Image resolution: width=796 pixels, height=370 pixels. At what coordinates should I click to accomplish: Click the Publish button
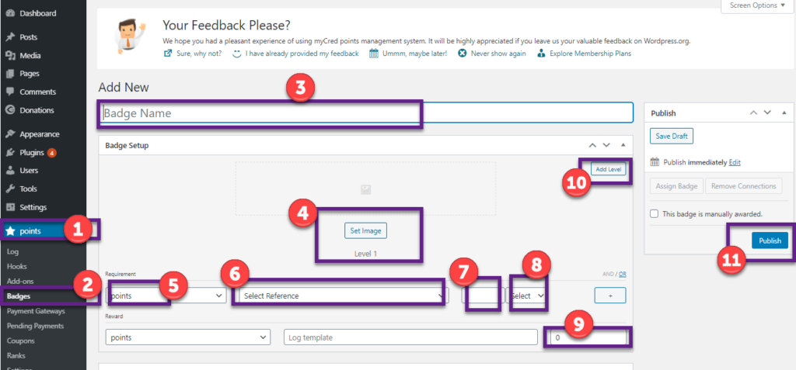770,240
